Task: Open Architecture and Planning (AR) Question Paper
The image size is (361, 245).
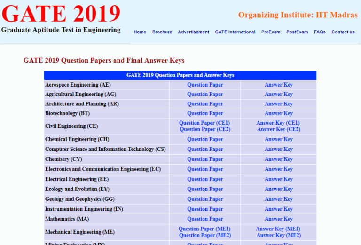Action: pyautogui.click(x=205, y=104)
